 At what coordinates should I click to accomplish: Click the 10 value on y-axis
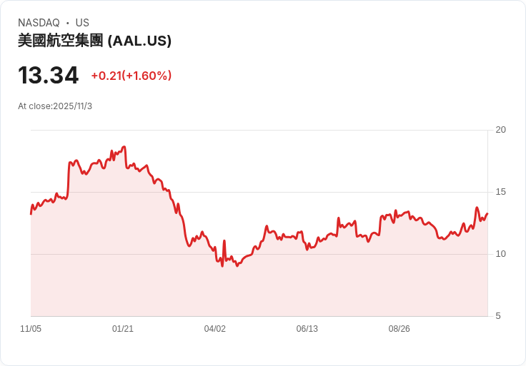pos(500,254)
